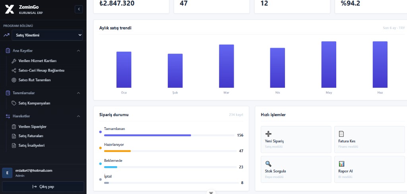
Task: Click the Tamamlanan progress bar
Action: coord(169,135)
